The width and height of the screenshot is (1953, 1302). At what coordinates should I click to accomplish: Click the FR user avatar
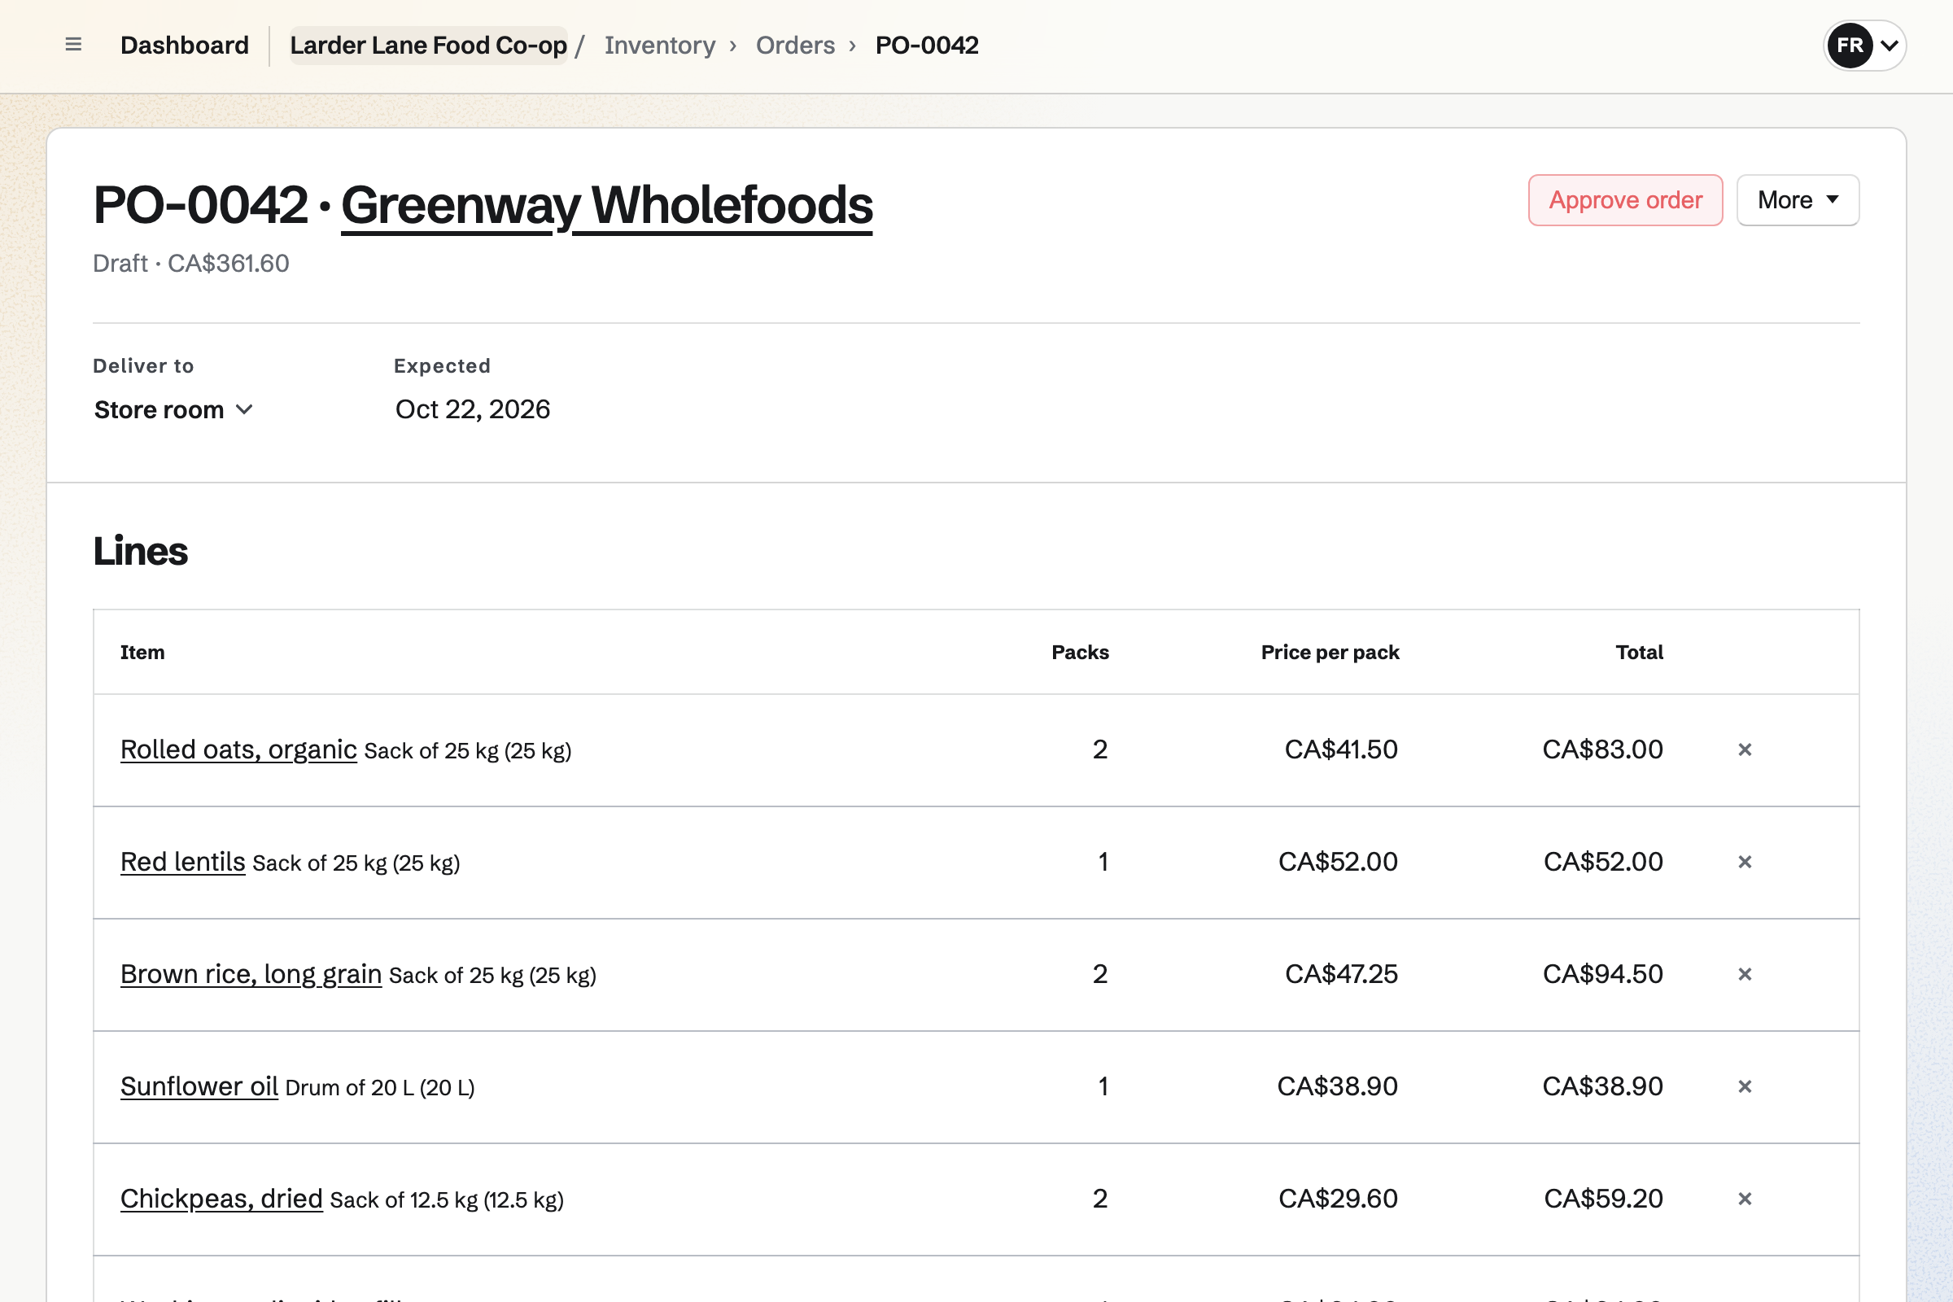point(1850,45)
